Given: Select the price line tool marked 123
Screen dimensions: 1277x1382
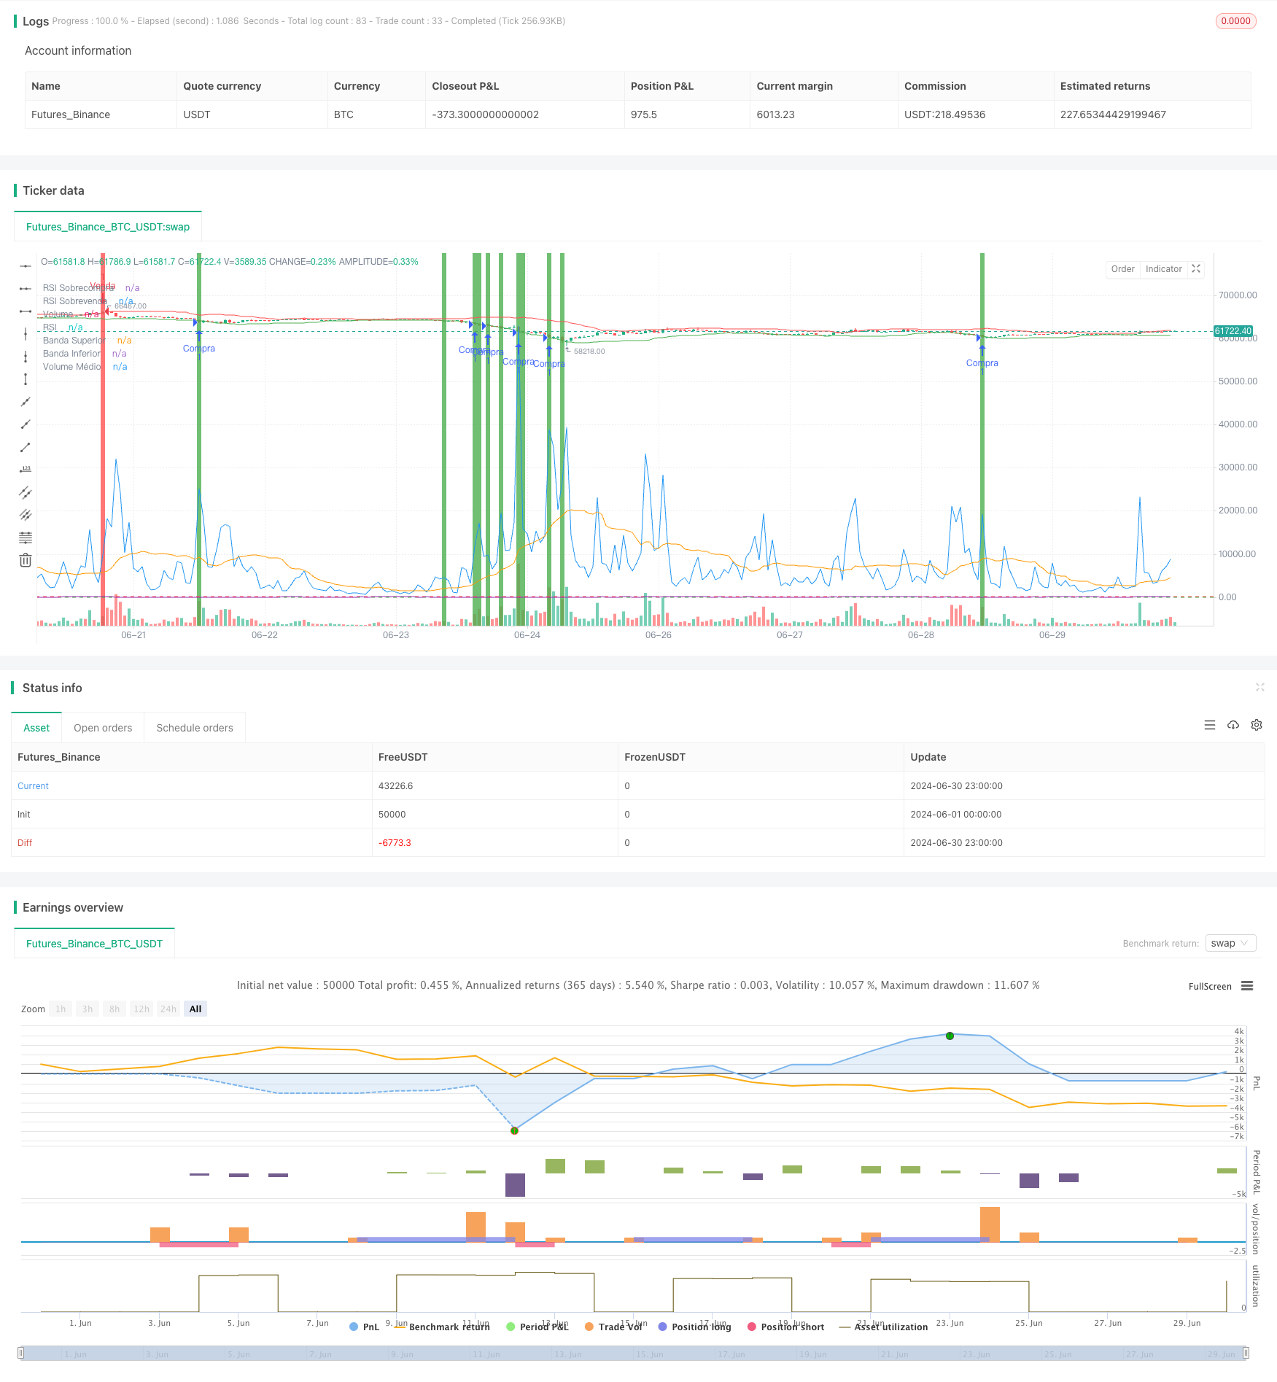Looking at the screenshot, I should 26,470.
